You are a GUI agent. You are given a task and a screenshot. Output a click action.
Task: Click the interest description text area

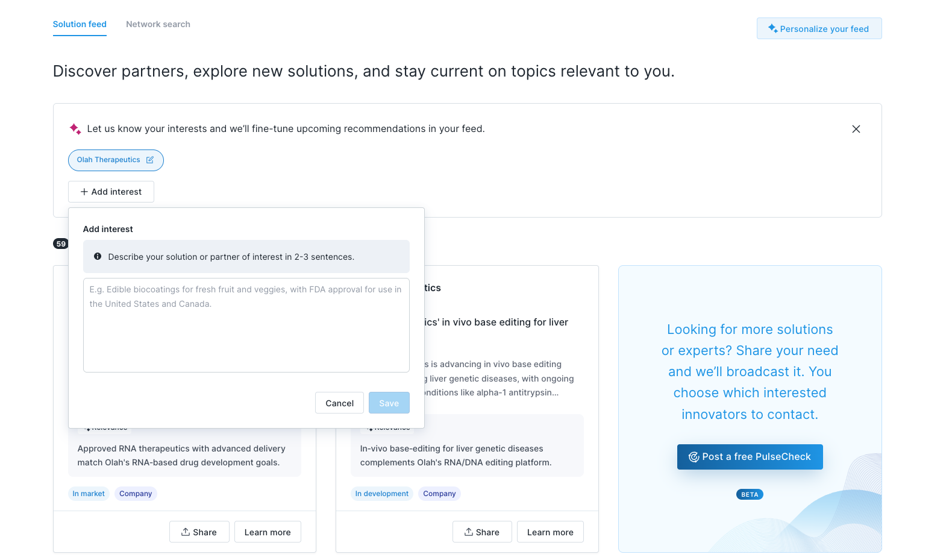[x=246, y=326]
